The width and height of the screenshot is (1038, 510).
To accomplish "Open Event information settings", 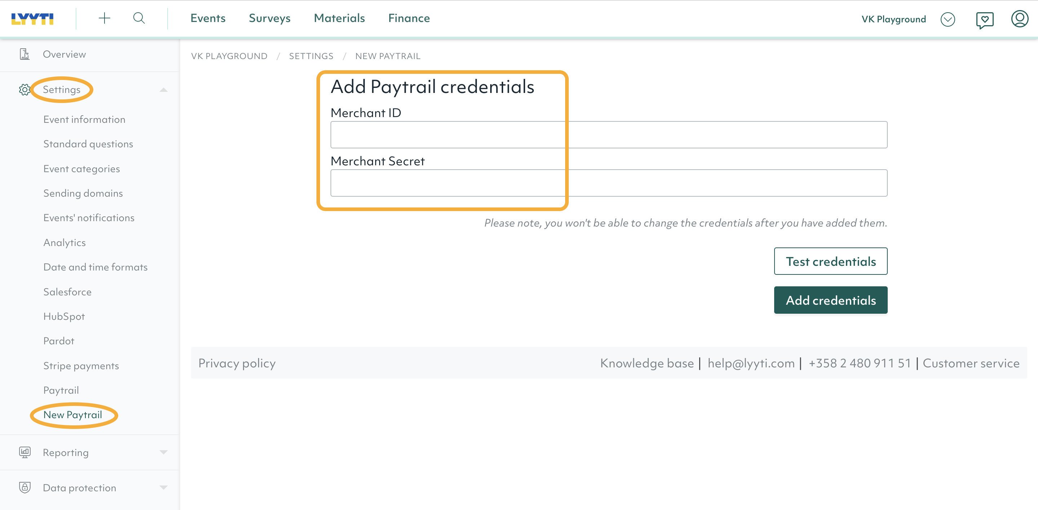I will (x=84, y=120).
